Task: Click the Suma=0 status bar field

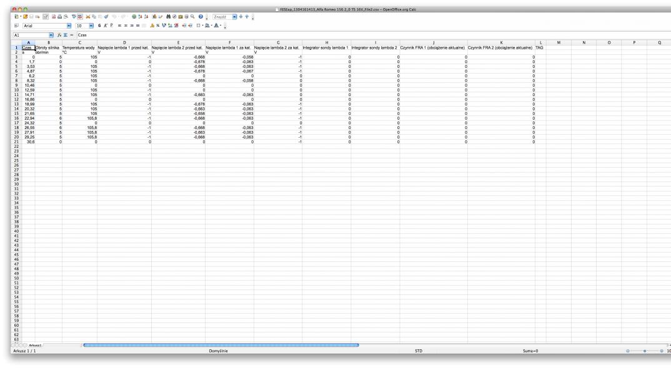Action: pos(530,351)
